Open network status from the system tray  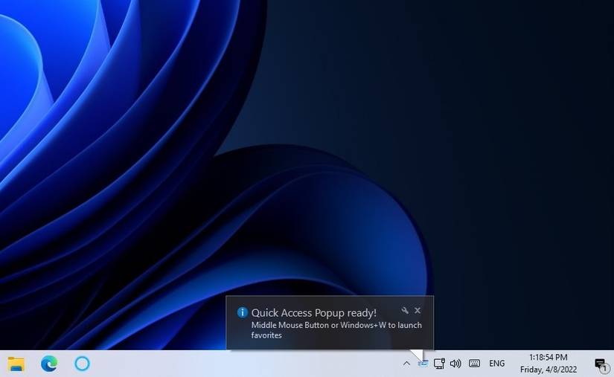click(x=439, y=364)
